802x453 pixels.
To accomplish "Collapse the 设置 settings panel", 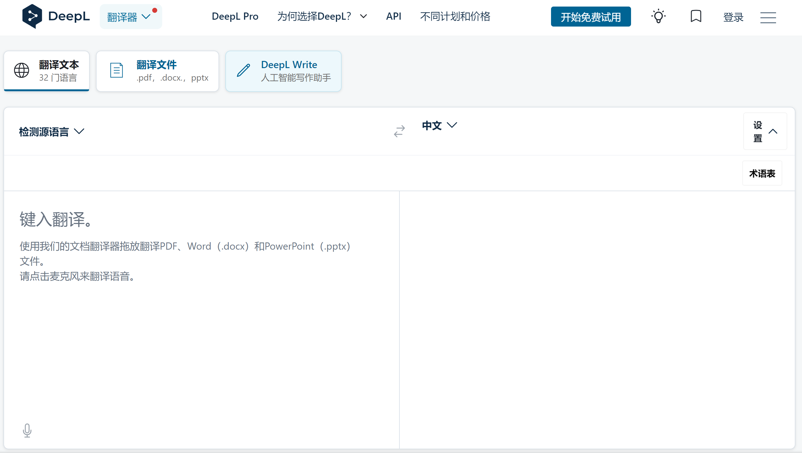I will click(765, 132).
